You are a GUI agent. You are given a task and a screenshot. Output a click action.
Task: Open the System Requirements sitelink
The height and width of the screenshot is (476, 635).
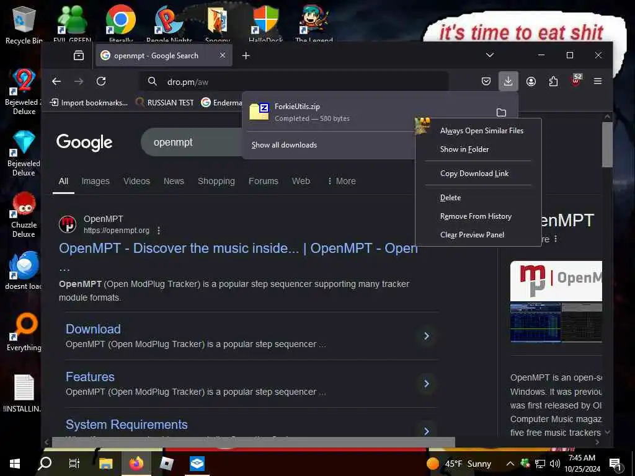click(x=127, y=425)
